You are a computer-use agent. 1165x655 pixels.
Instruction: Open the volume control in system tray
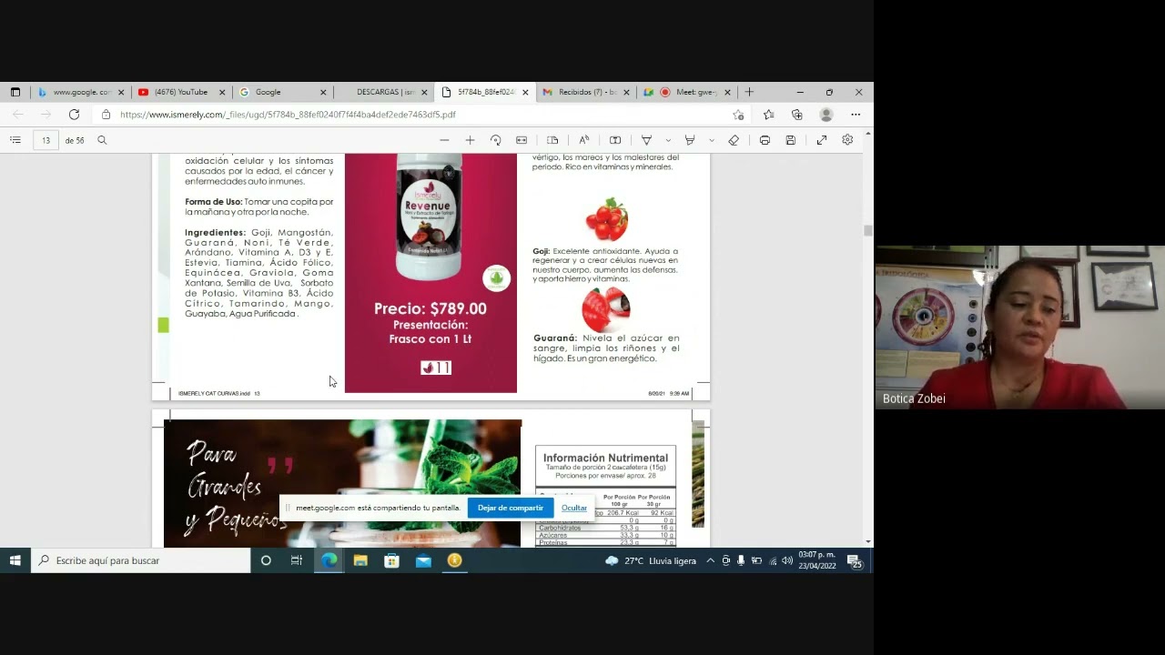(787, 560)
